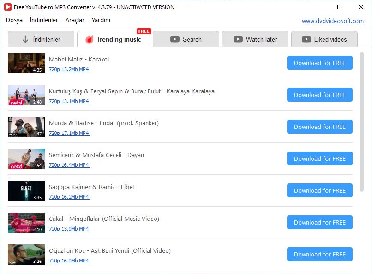Click the play icon on Watch later tab
The height and width of the screenshot is (274, 372).
point(238,39)
